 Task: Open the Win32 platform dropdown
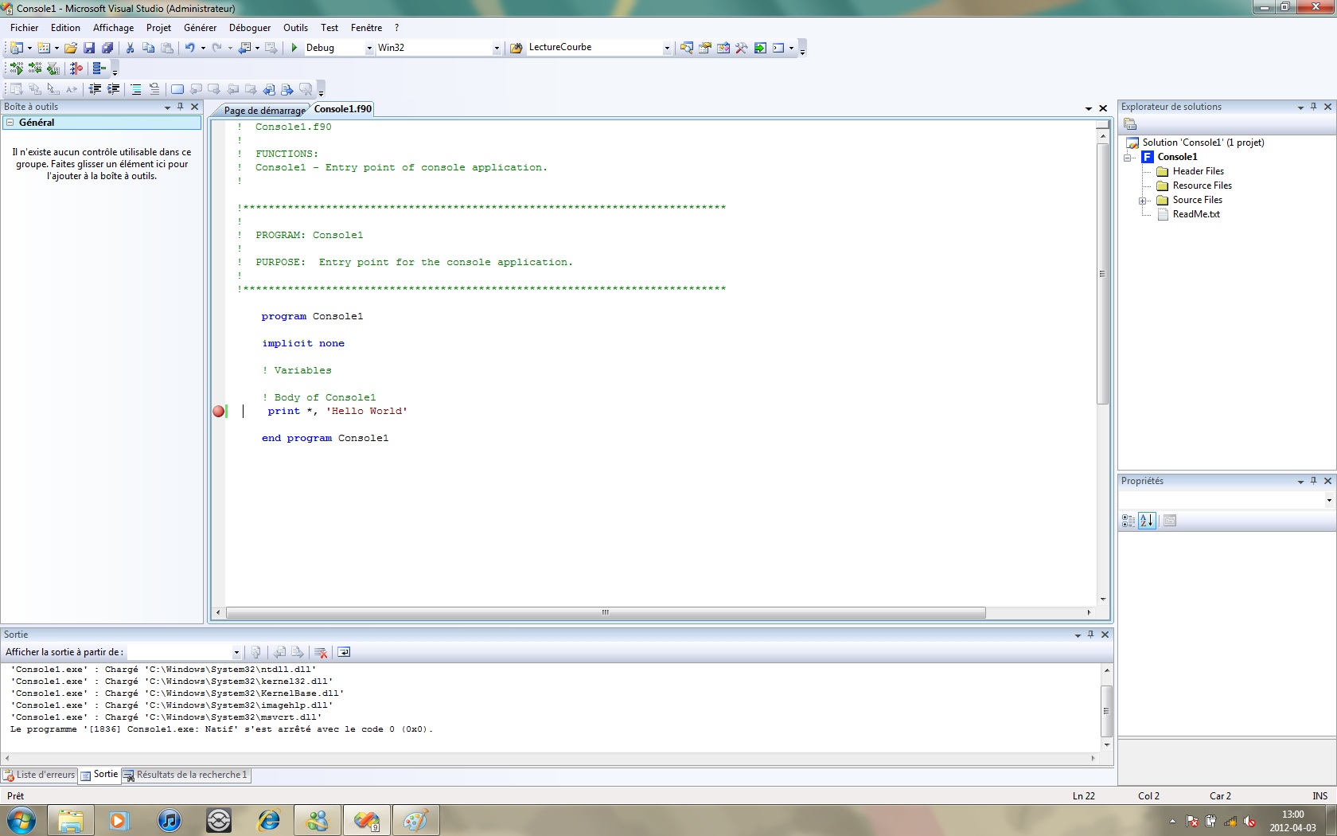pyautogui.click(x=496, y=48)
